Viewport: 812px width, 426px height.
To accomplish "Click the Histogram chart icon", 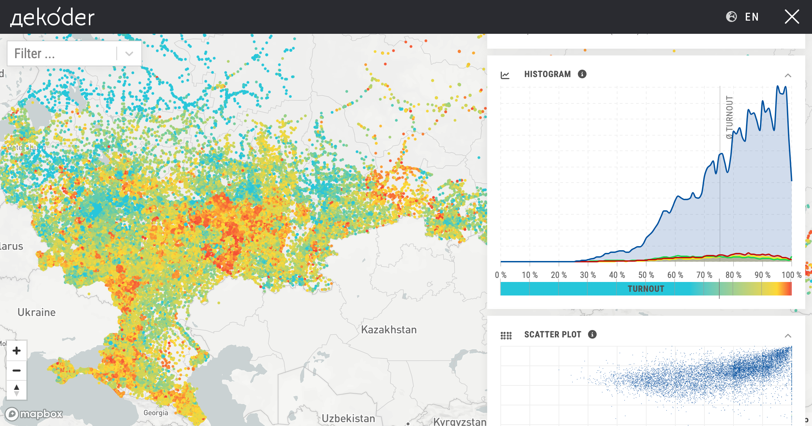I will tap(505, 75).
